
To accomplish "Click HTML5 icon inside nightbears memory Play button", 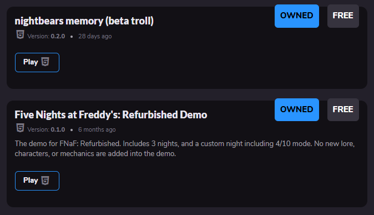I will (x=46, y=62).
